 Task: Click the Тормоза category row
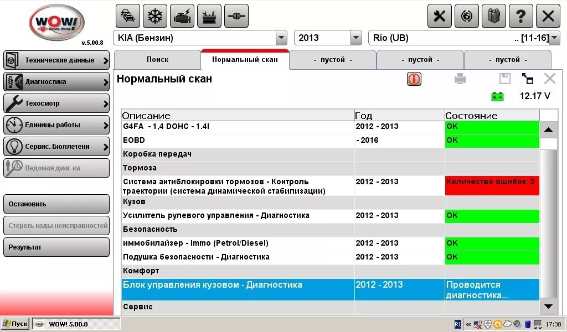(330, 168)
